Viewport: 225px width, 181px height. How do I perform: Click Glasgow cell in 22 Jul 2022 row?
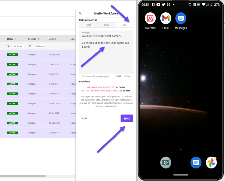(32, 113)
